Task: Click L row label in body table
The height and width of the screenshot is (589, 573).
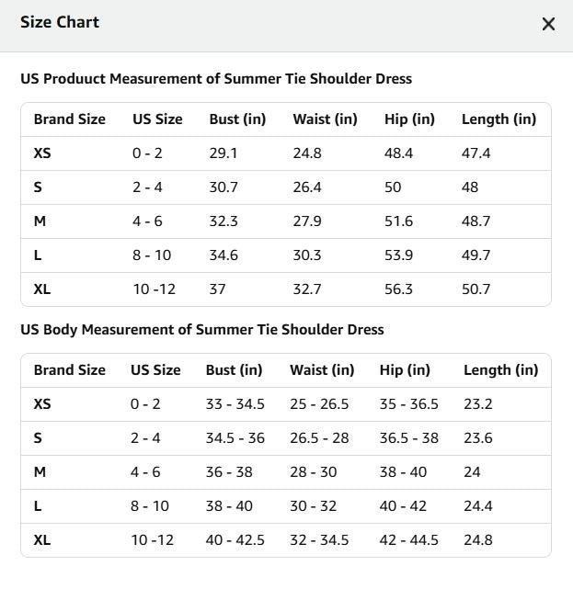Action: click(38, 506)
